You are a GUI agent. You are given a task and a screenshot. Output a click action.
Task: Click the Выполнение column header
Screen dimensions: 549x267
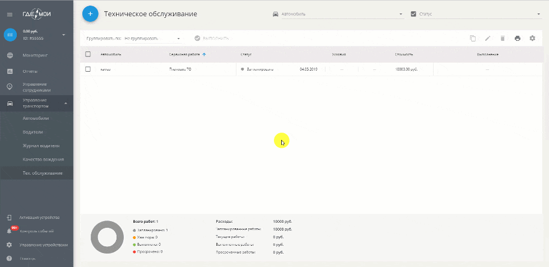point(487,55)
